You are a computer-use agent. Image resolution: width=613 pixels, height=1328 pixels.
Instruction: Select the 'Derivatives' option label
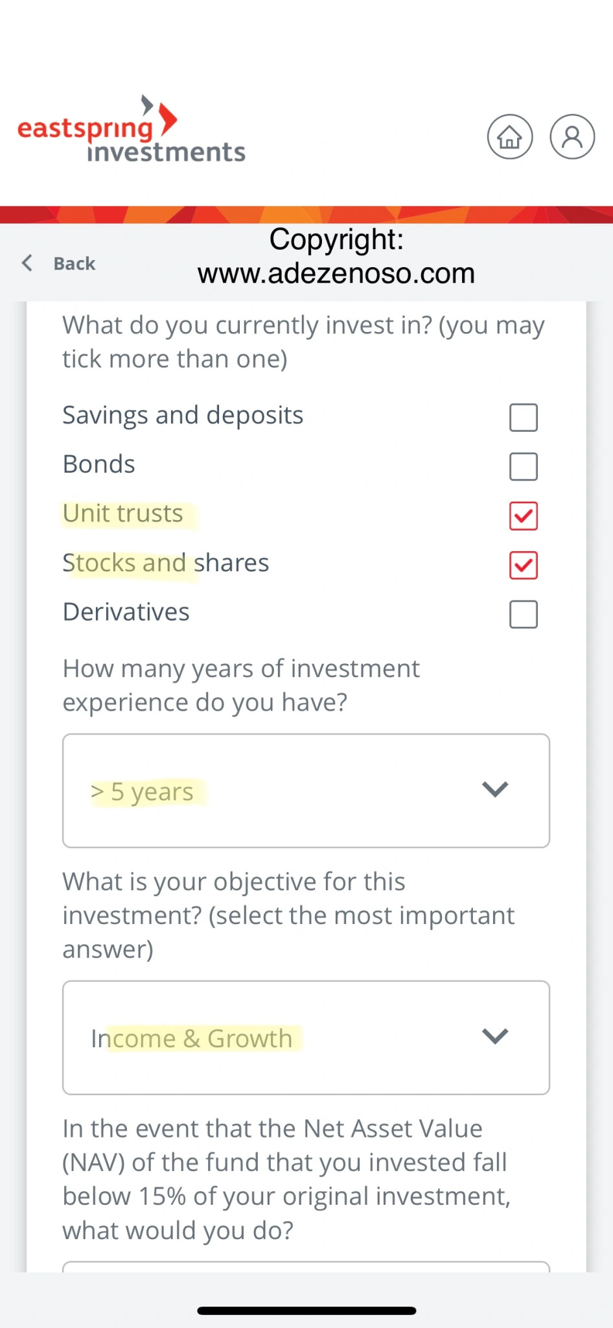click(126, 612)
